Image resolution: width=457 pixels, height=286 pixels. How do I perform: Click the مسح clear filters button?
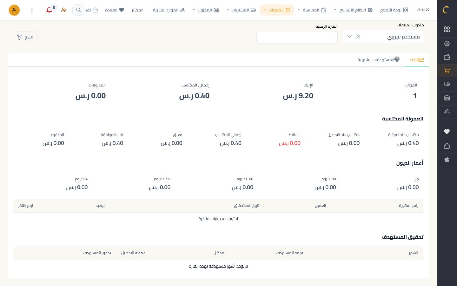click(x=25, y=37)
